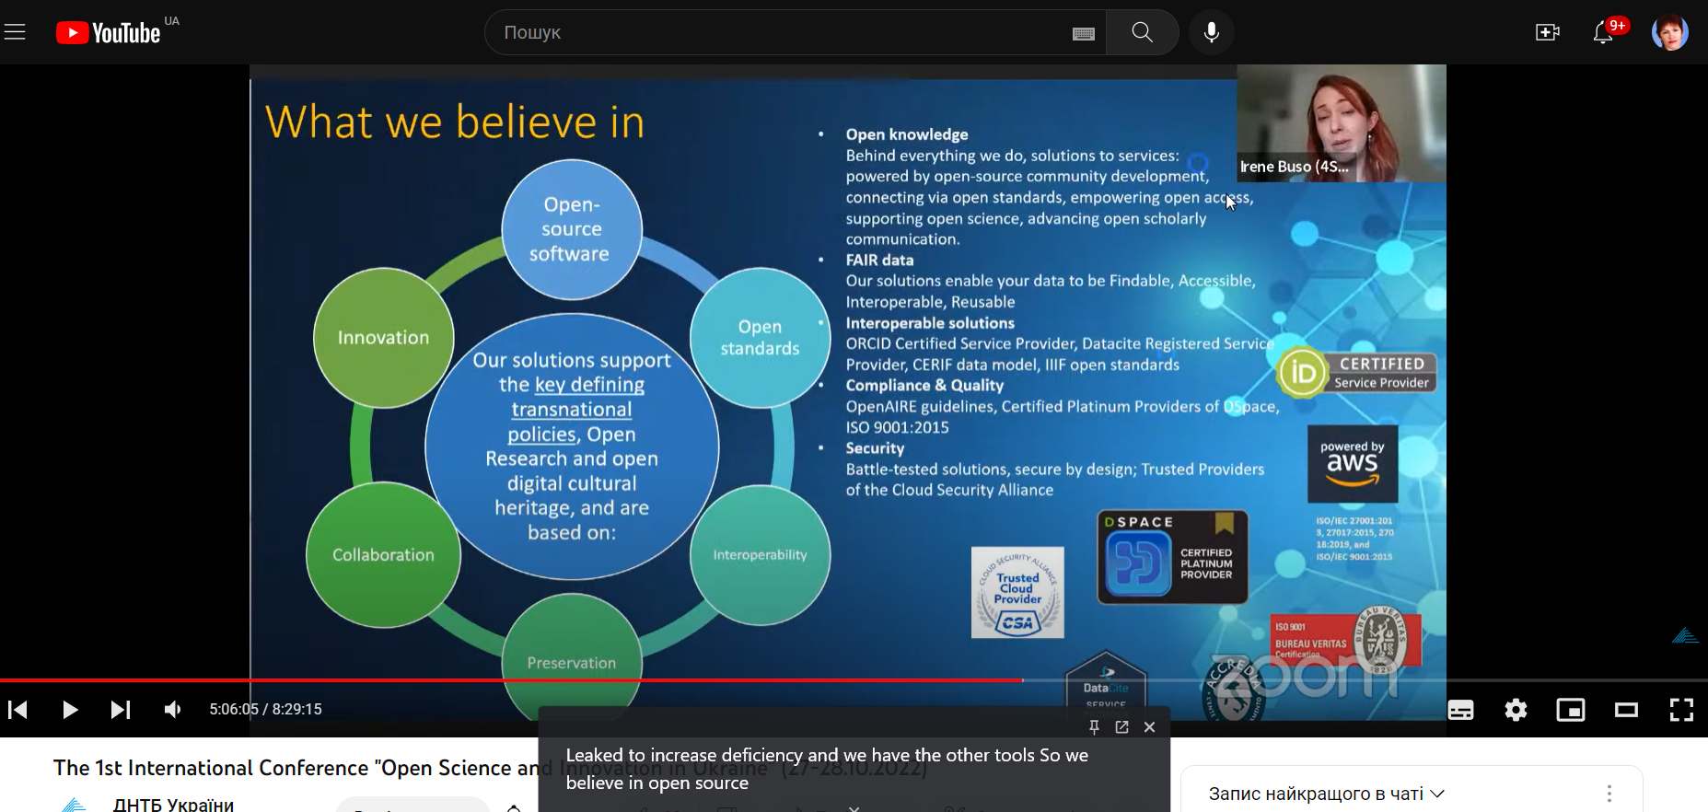The height and width of the screenshot is (812, 1708).
Task: Click the search magnifier button
Action: point(1143,32)
